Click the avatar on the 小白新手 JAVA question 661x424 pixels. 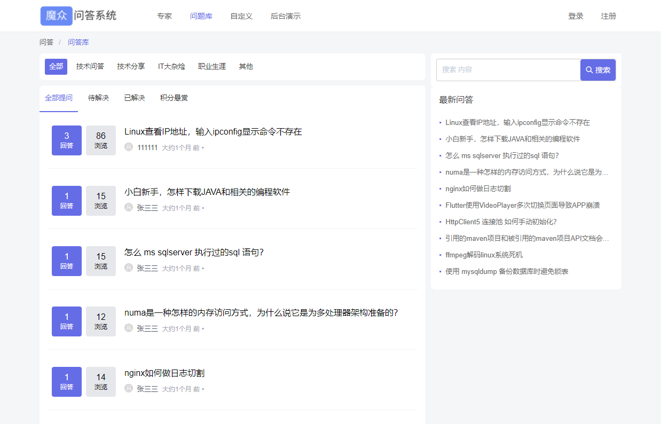[129, 208]
